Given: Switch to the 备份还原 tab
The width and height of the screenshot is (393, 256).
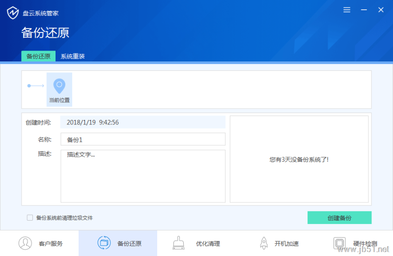Looking at the screenshot, I should coord(38,56).
